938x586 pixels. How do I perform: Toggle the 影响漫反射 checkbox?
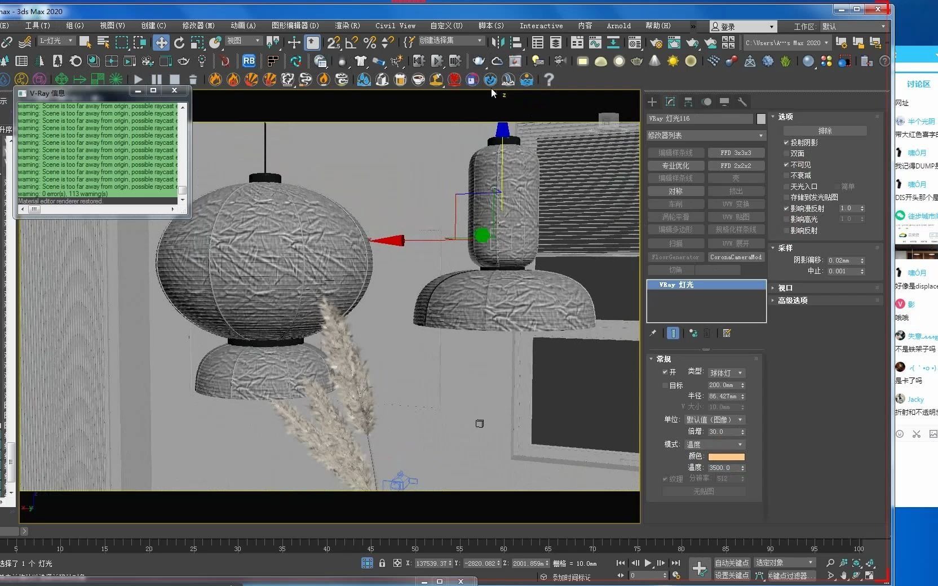click(x=786, y=208)
